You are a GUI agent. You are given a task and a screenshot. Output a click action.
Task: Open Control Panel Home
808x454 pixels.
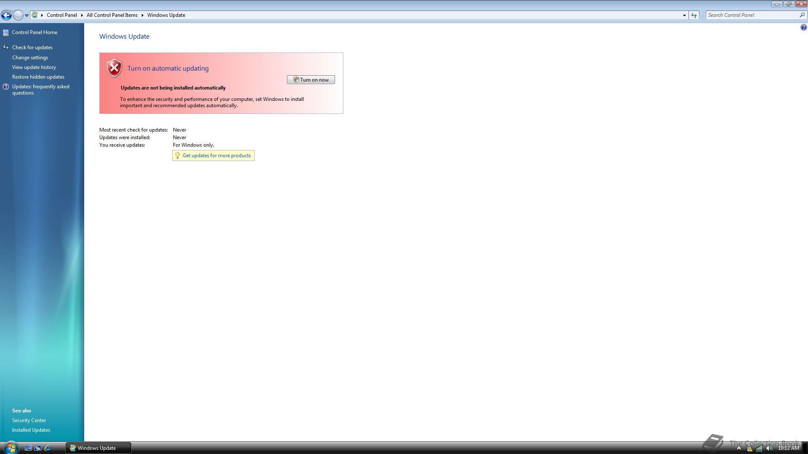click(x=35, y=32)
